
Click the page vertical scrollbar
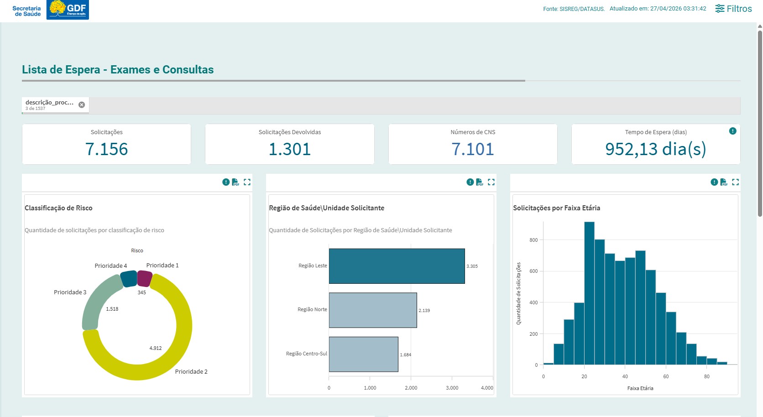click(760, 123)
